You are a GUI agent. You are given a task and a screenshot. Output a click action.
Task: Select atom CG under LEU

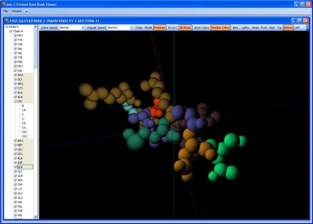pos(24,128)
